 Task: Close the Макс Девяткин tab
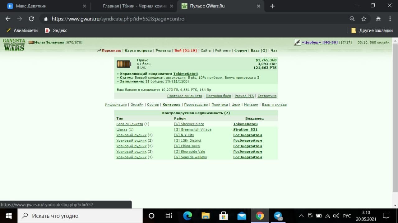(x=85, y=6)
